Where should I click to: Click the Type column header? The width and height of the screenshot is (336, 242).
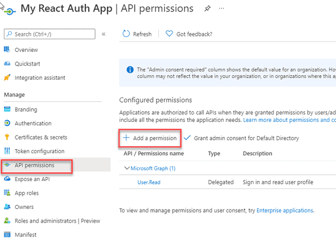pos(214,154)
